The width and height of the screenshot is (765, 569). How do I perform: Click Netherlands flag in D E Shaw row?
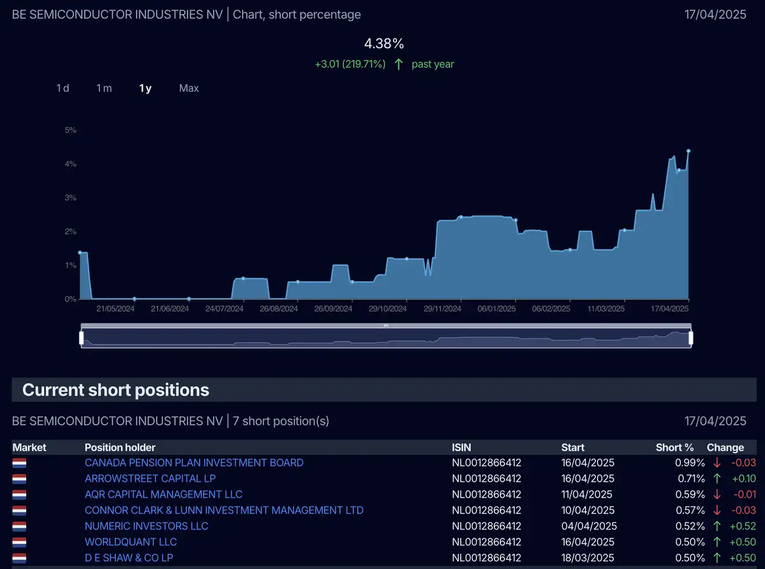click(19, 558)
